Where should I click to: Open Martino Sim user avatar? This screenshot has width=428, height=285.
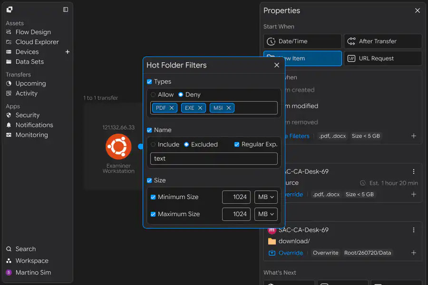tap(9, 273)
